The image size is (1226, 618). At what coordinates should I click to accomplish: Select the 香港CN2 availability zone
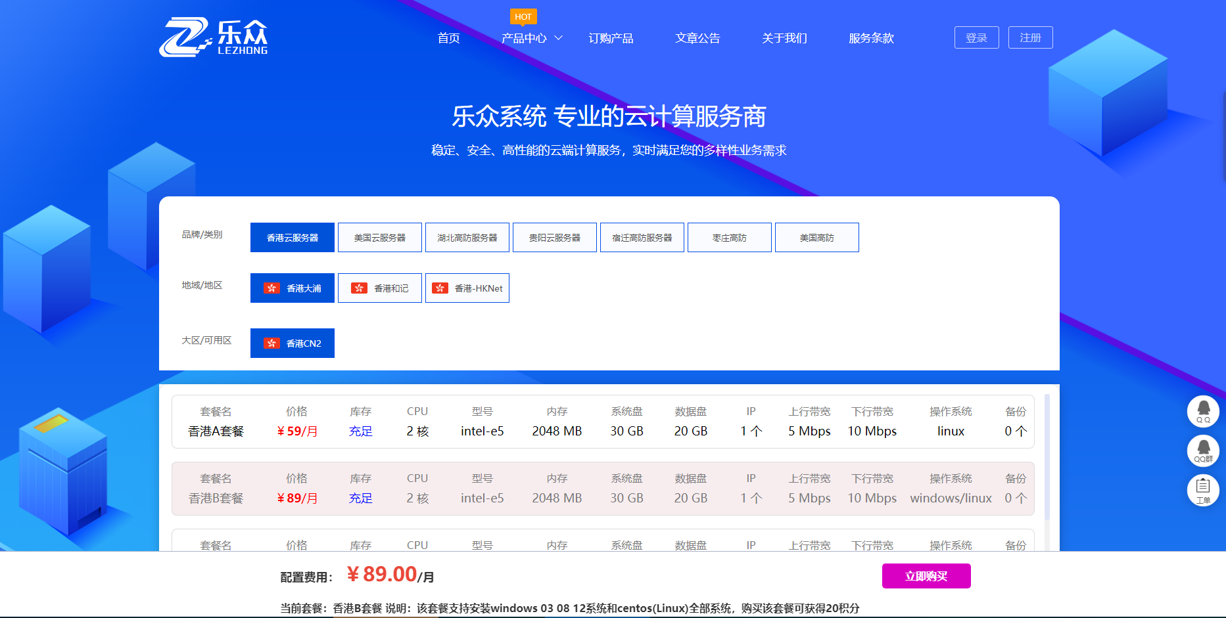point(293,343)
